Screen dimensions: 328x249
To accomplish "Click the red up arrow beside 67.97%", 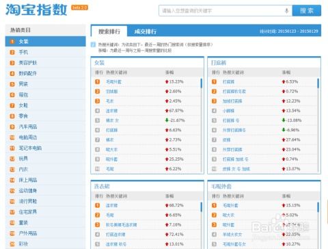I will coord(167,111).
